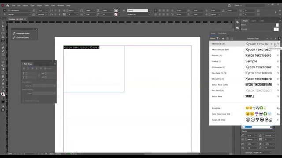Screen dimensions: 282x158
Task: Open the Selected Text sample dropdown
Action: (267, 39)
